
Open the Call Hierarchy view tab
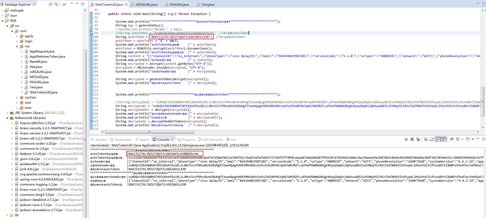pyautogui.click(x=210, y=139)
